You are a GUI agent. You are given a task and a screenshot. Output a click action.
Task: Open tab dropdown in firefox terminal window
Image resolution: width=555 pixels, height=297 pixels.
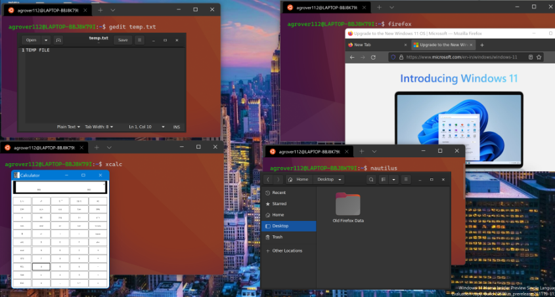pyautogui.click(x=392, y=7)
